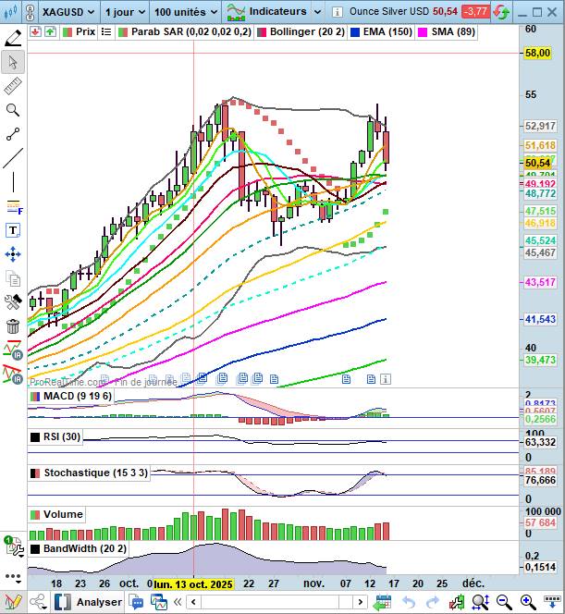Select the ruler measurement tool

(x=13, y=86)
